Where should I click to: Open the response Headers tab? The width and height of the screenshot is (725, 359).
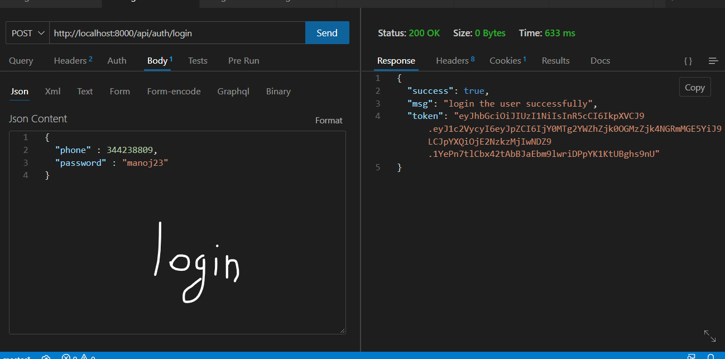point(455,60)
